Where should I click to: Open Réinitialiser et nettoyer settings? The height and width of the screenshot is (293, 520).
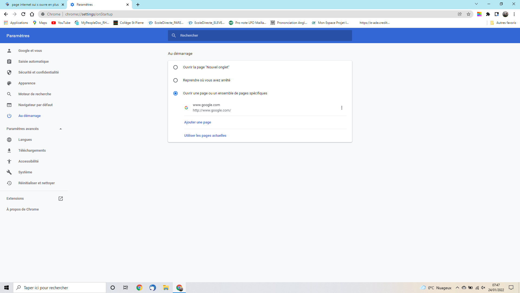coord(37,183)
